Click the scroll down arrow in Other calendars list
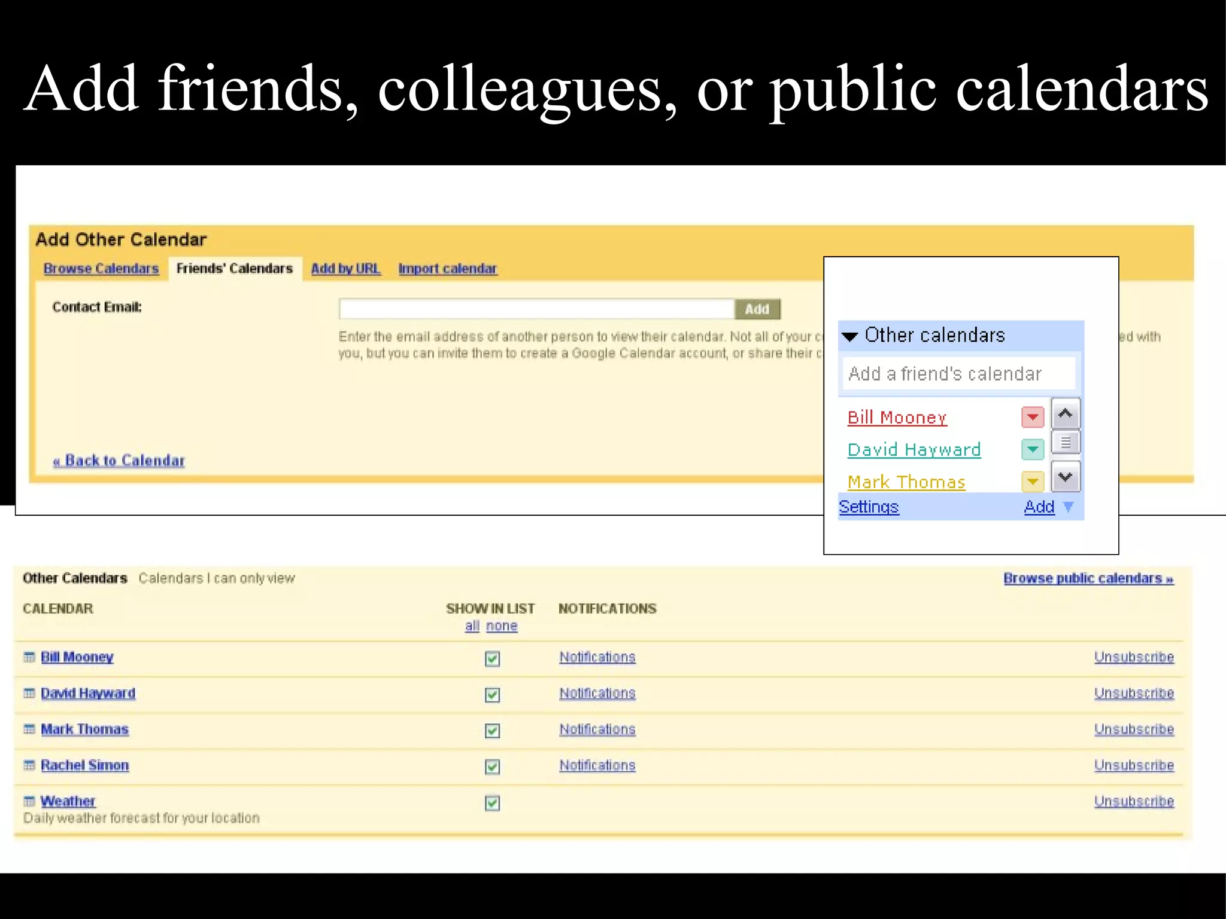The image size is (1226, 919). tap(1066, 477)
